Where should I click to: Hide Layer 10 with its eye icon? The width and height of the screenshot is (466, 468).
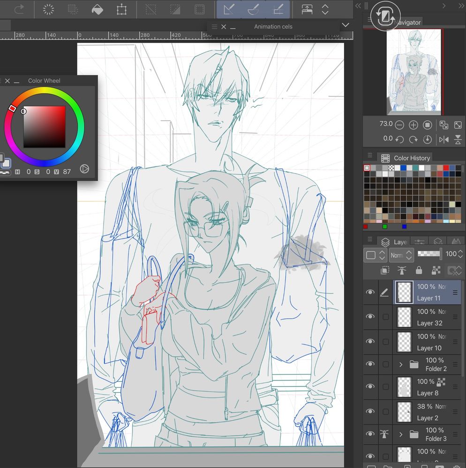click(x=370, y=342)
